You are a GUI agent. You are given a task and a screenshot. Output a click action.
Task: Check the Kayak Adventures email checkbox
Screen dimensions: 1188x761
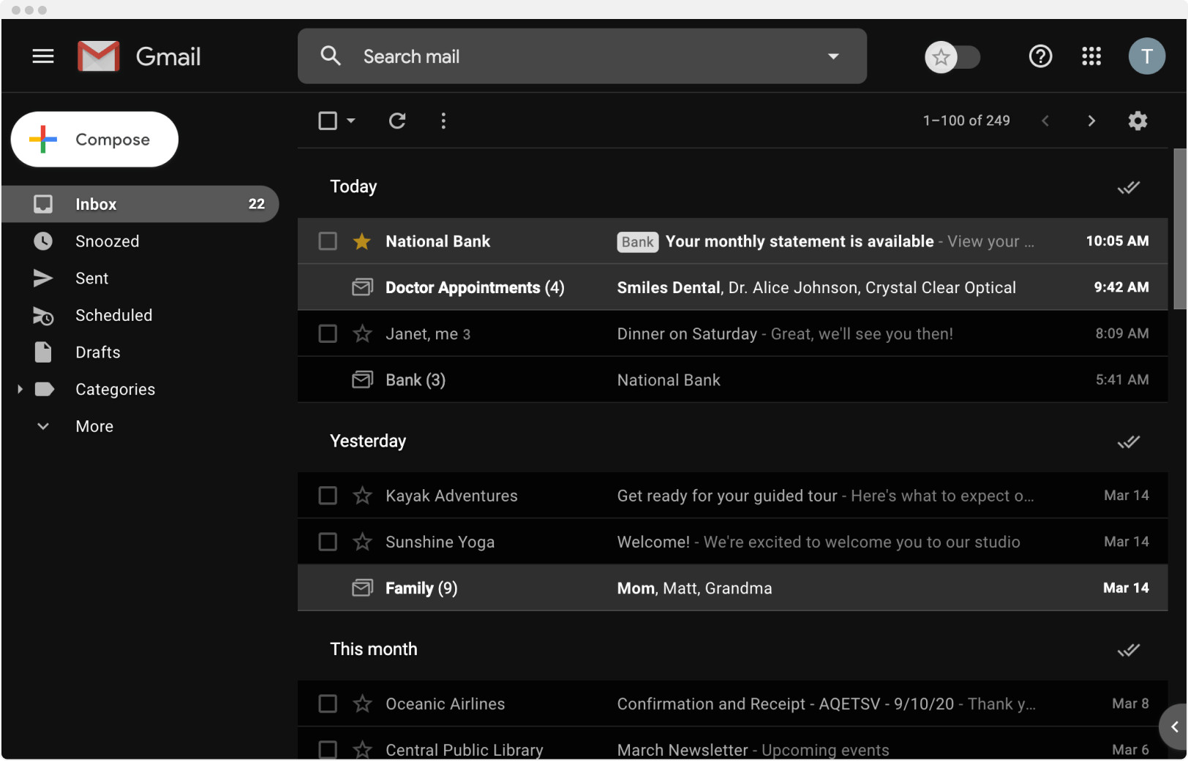327,496
